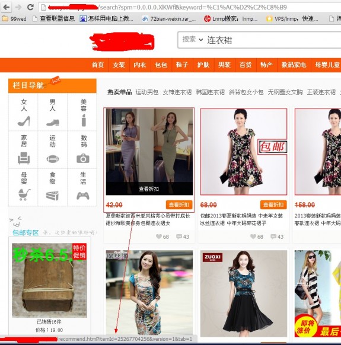Open the 女装 navigation tab
The height and width of the screenshot is (345, 341).
119,65
